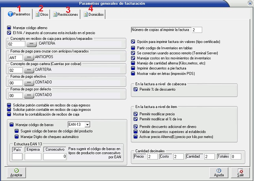Click the Precio decimals input field
This screenshot has height=181, width=254.
(x=152, y=157)
